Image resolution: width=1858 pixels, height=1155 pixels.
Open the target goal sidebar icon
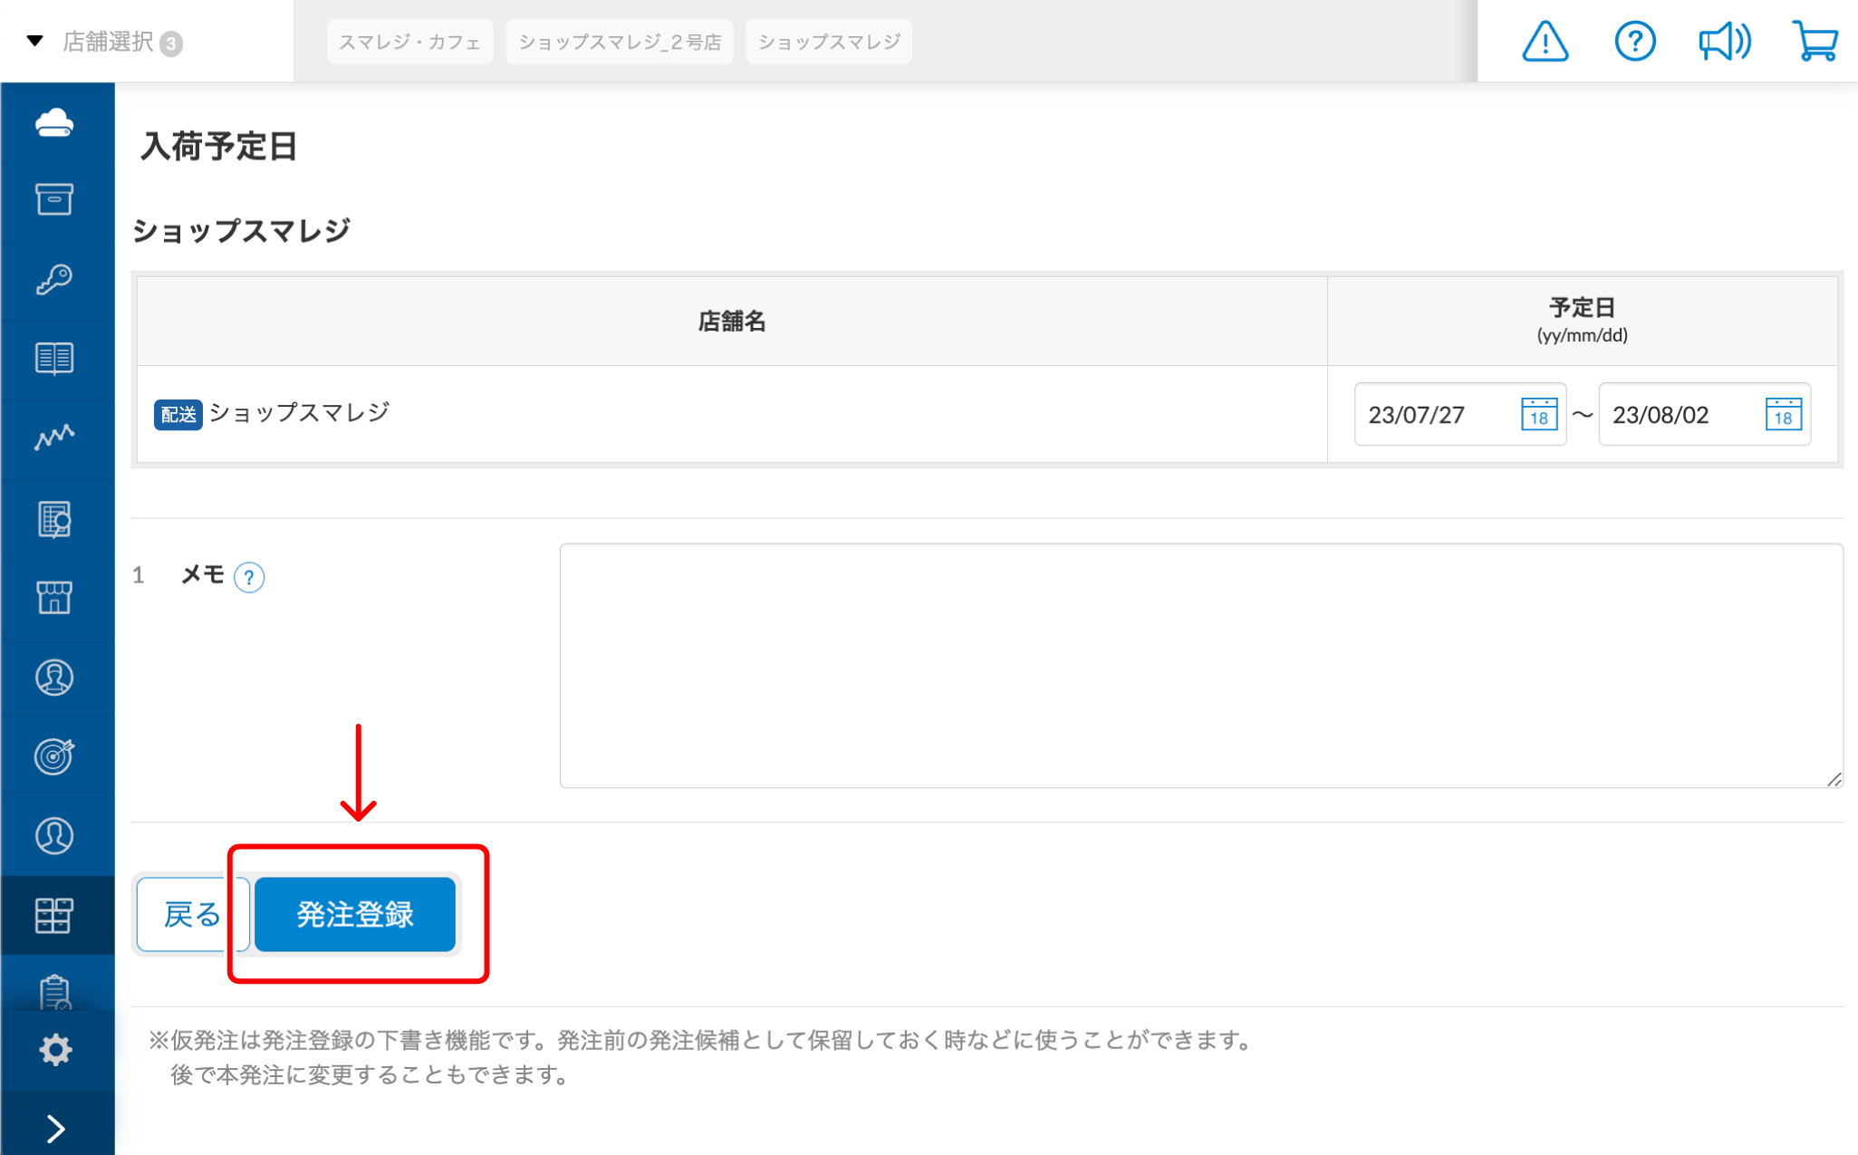54,756
